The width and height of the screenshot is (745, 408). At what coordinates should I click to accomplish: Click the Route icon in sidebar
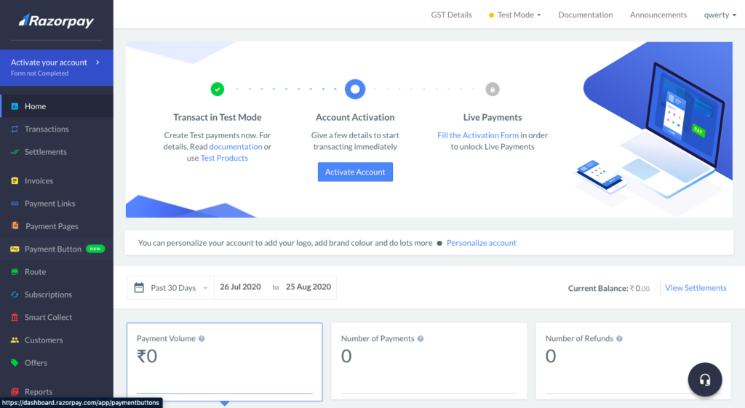[15, 272]
